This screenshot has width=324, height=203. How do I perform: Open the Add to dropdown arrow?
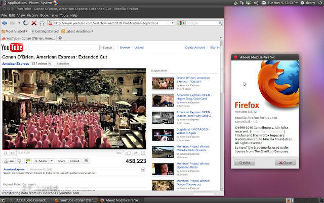[x=52, y=161]
